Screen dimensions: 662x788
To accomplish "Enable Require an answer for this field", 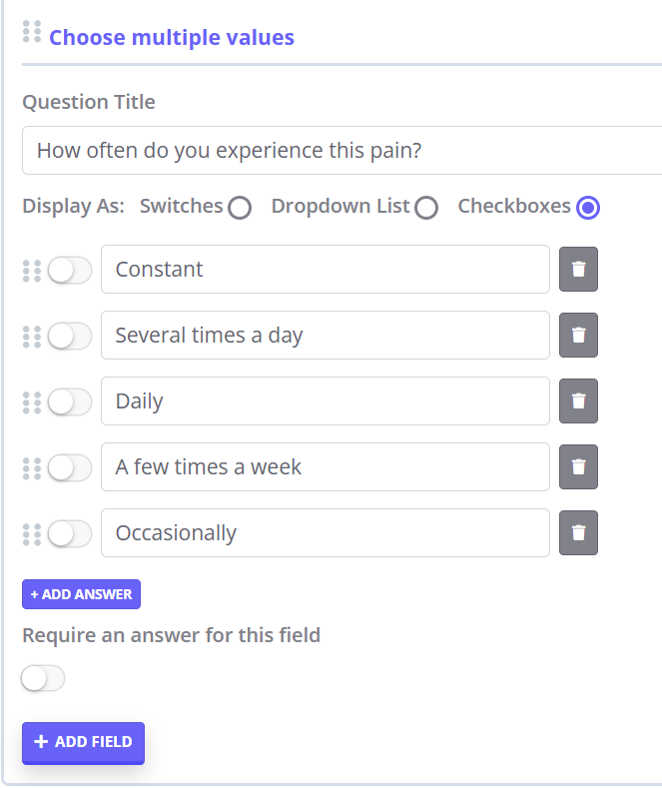I will (x=43, y=678).
